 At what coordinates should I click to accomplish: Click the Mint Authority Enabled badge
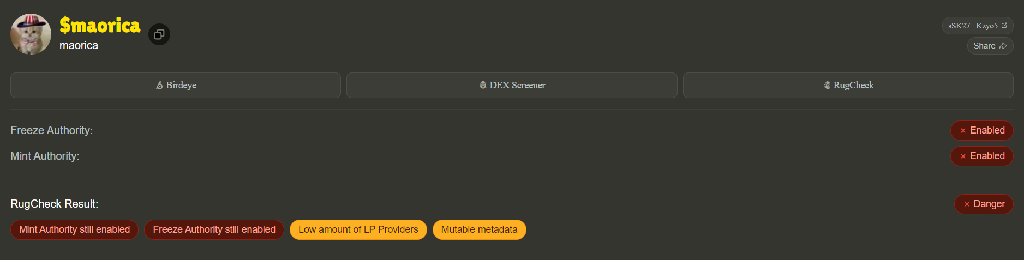[x=981, y=156]
